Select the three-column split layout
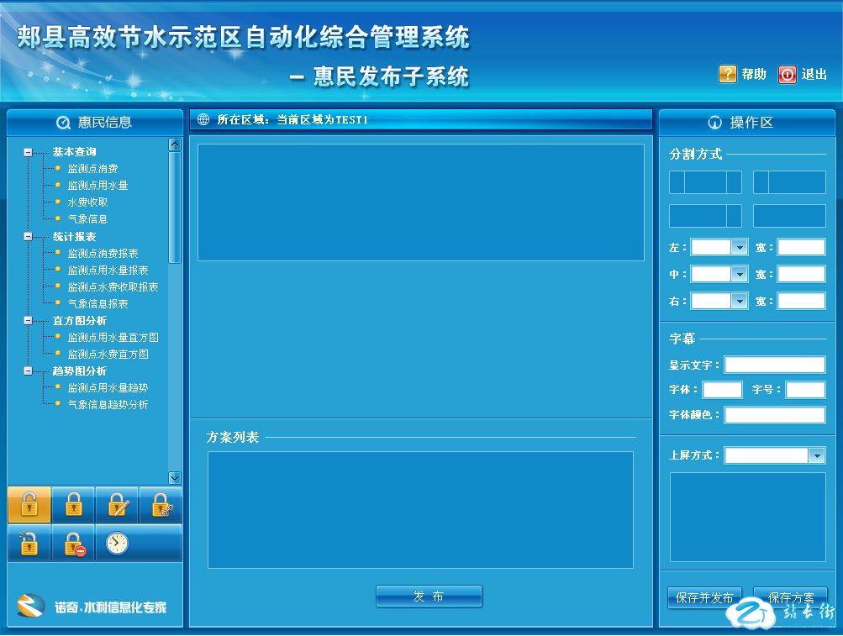This screenshot has height=636, width=843. 705,182
